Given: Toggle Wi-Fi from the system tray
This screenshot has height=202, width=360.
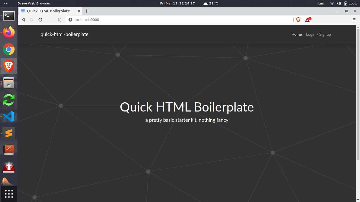Looking at the screenshot, I should coord(332,3).
